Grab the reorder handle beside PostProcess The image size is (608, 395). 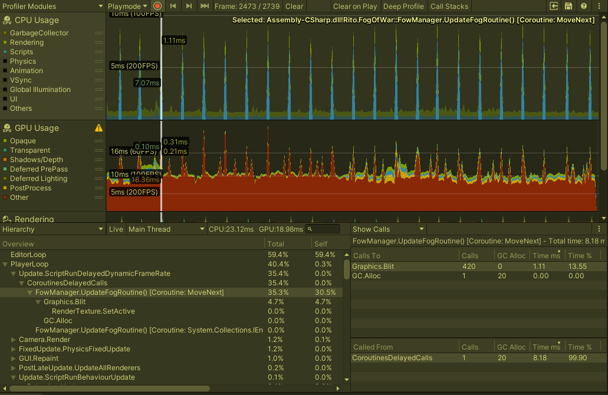coord(99,188)
